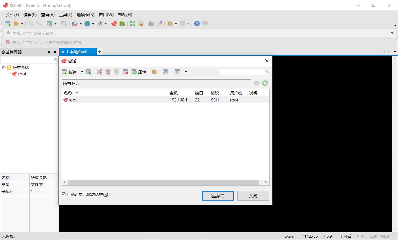Click the 关闭 button in Sessions dialog
Viewport: 398px width, 240px height.
click(x=253, y=196)
